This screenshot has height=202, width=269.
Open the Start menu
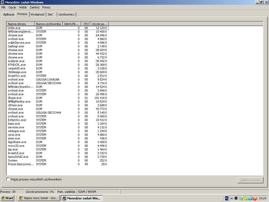(7, 198)
